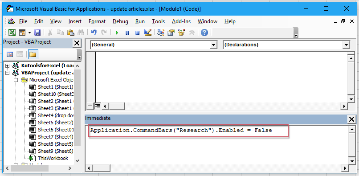Toggle Folders view in Project pane
359x176 pixels.
[33, 54]
